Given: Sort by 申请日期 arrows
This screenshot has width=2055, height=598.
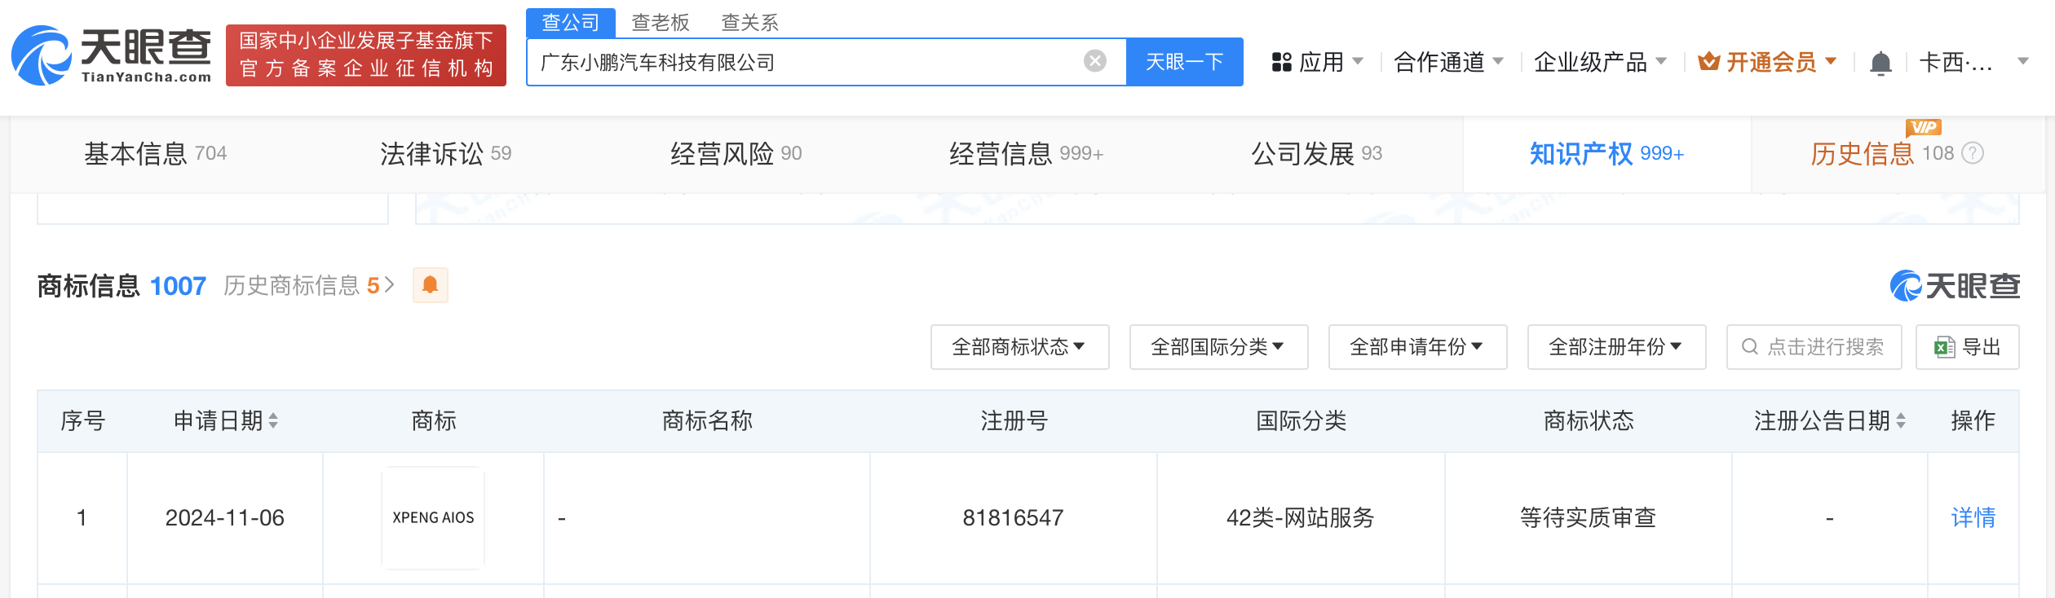Looking at the screenshot, I should [273, 421].
